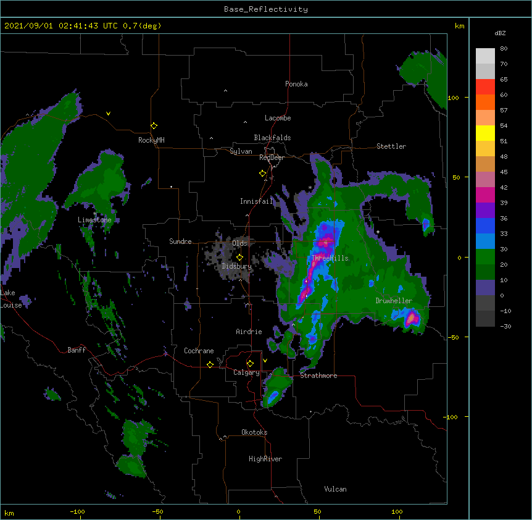Pick the bright yellow 54-51 dBZ swatch
The width and height of the screenshot is (532, 520).
(x=485, y=133)
